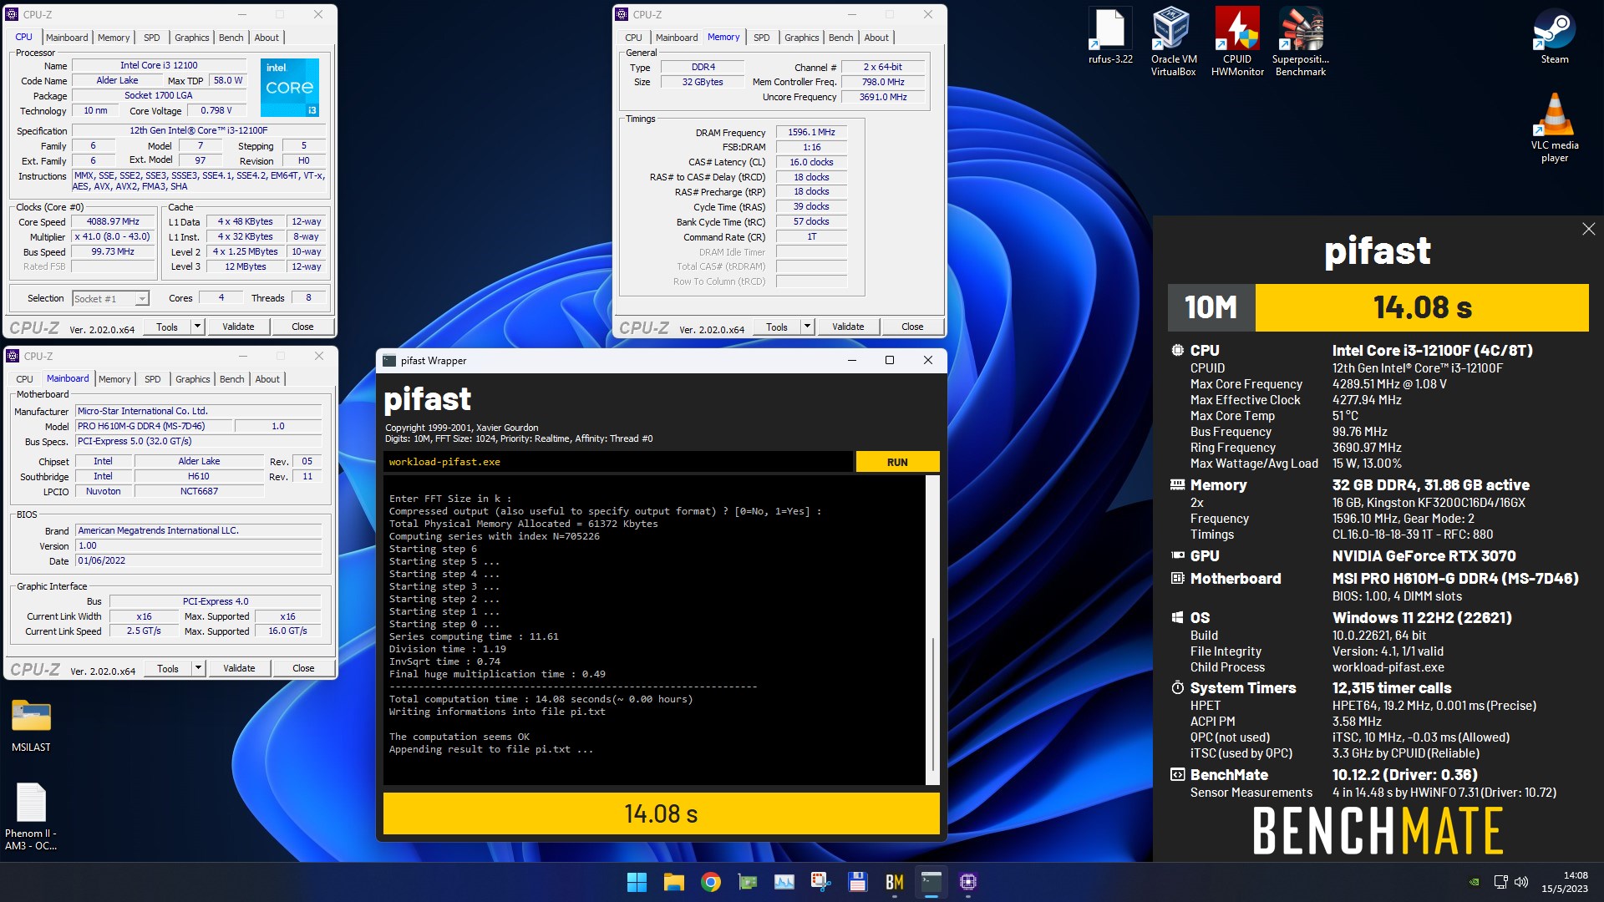1604x902 pixels.
Task: Open the Oracle VM VirtualBox desktop shortcut
Action: pyautogui.click(x=1174, y=42)
